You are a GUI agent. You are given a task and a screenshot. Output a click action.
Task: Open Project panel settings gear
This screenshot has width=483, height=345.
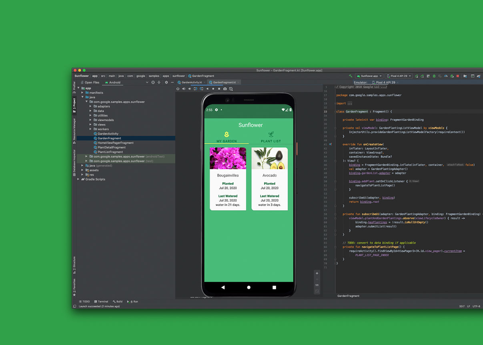(166, 82)
